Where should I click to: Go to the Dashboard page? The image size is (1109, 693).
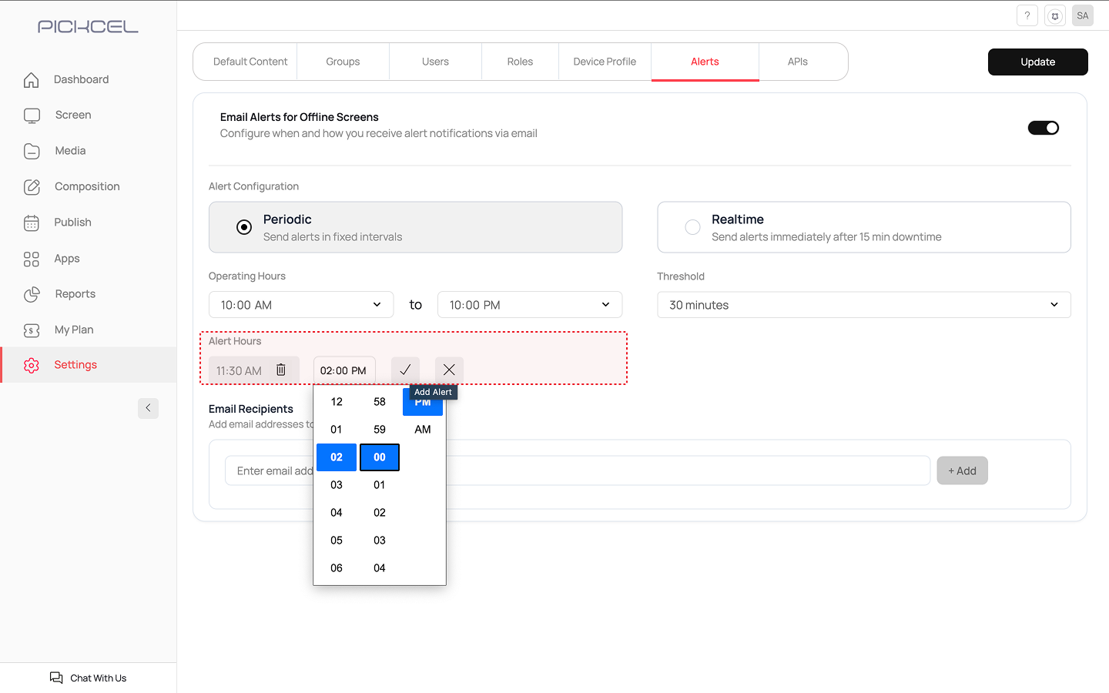[x=81, y=79]
